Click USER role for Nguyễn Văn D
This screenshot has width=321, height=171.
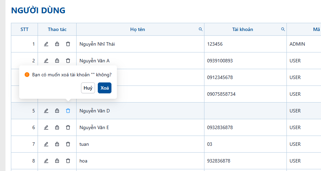coord(295,111)
